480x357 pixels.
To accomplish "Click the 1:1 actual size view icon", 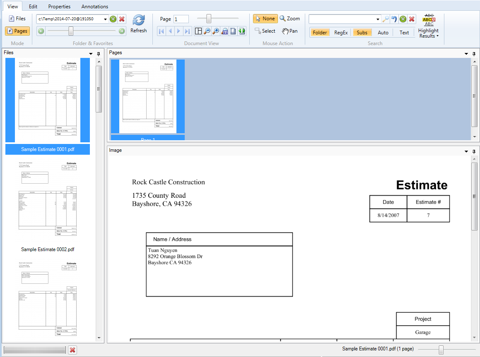I will pyautogui.click(x=224, y=31).
